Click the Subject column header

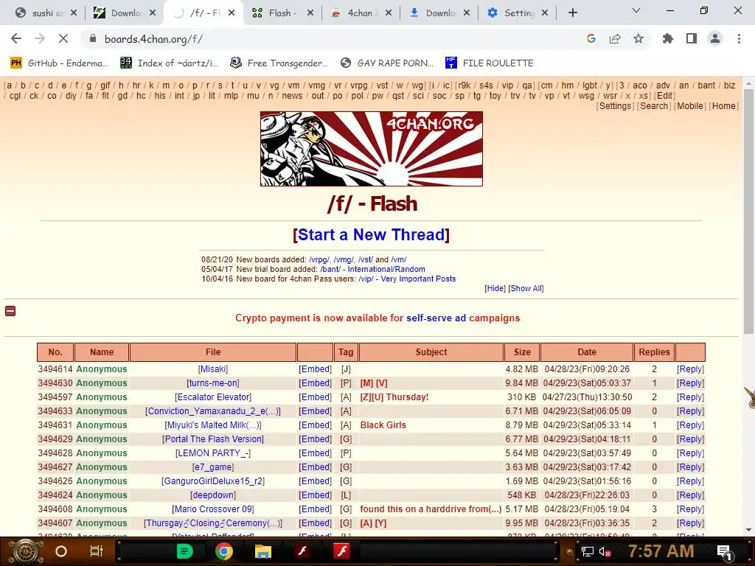pos(431,352)
